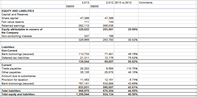Image resolution: width=197 pixels, height=97 pixels.
Task: Click trade payables value 20,202
Action: coord(78,69)
